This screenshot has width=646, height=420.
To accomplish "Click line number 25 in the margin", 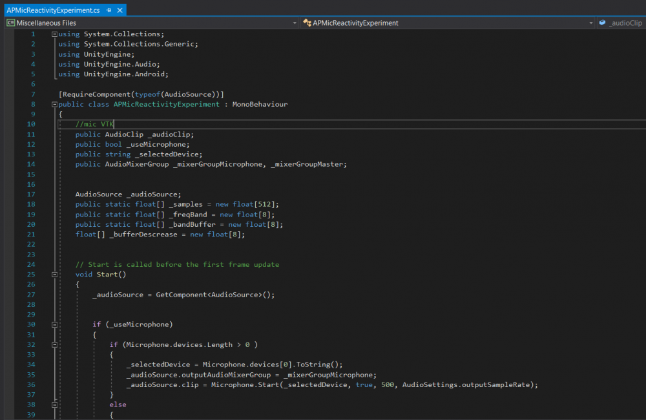I will click(x=32, y=275).
